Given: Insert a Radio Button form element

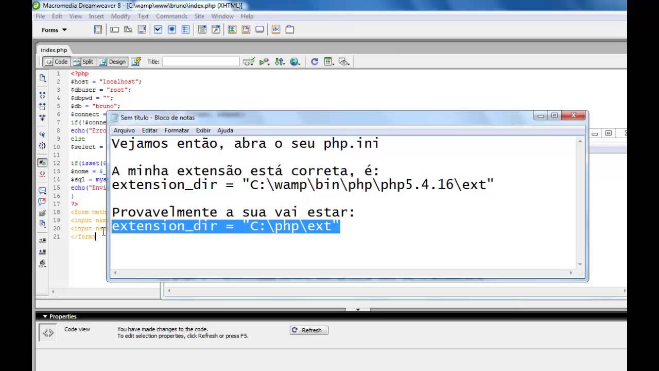Looking at the screenshot, I should [x=172, y=30].
